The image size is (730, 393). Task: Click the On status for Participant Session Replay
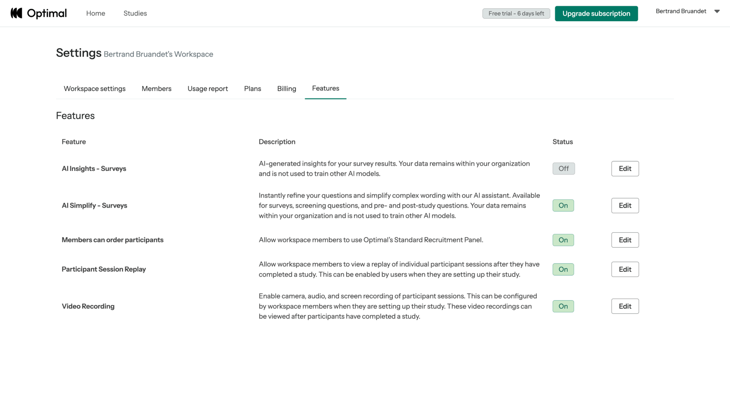coord(563,269)
